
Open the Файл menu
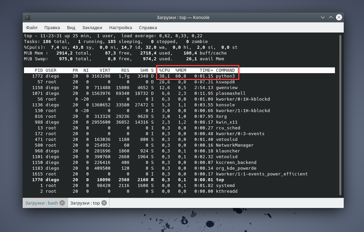tap(31, 27)
